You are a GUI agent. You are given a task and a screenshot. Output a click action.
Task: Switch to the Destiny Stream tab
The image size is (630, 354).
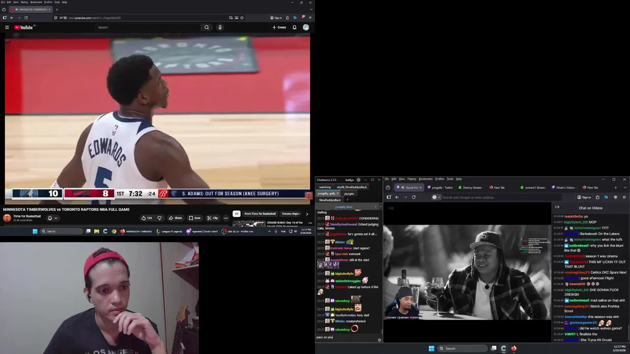pyautogui.click(x=472, y=187)
